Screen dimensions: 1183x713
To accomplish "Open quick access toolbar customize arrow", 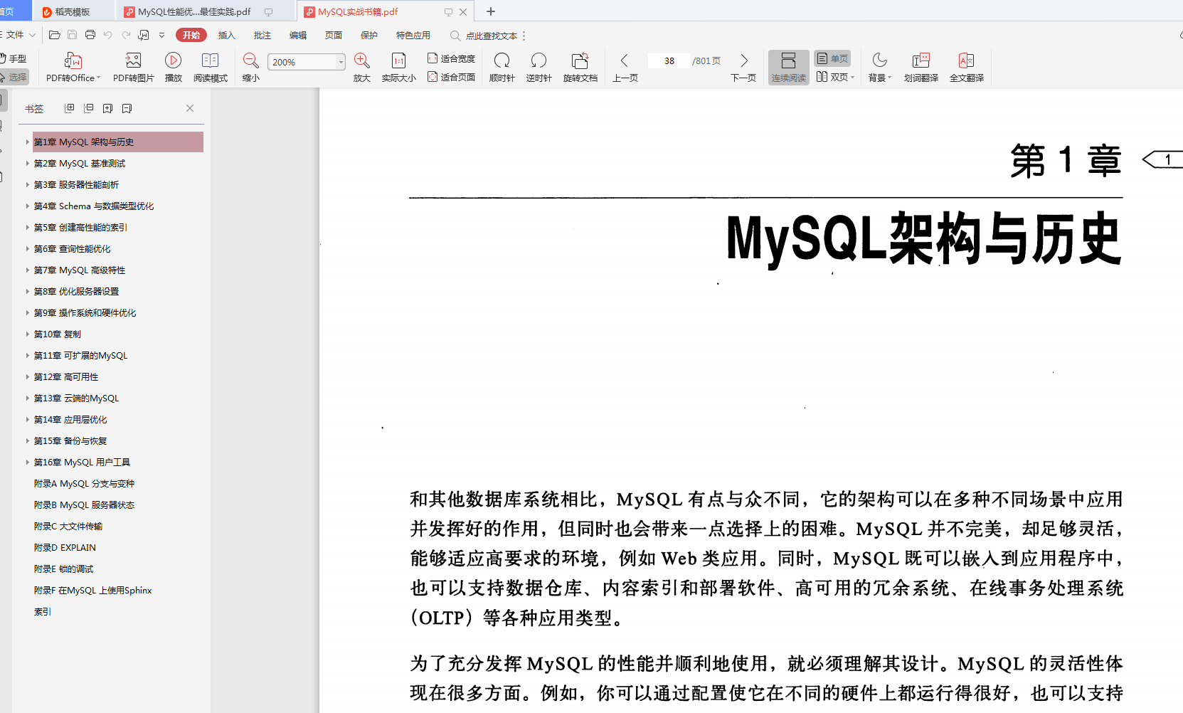I will point(161,35).
